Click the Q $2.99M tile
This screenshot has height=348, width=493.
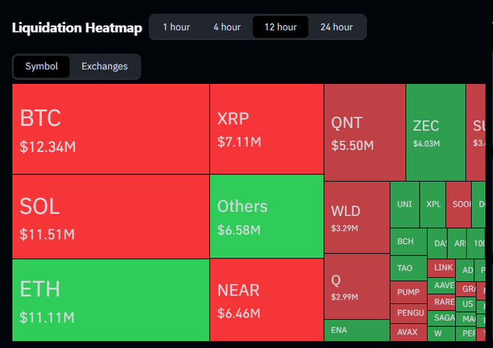click(357, 287)
